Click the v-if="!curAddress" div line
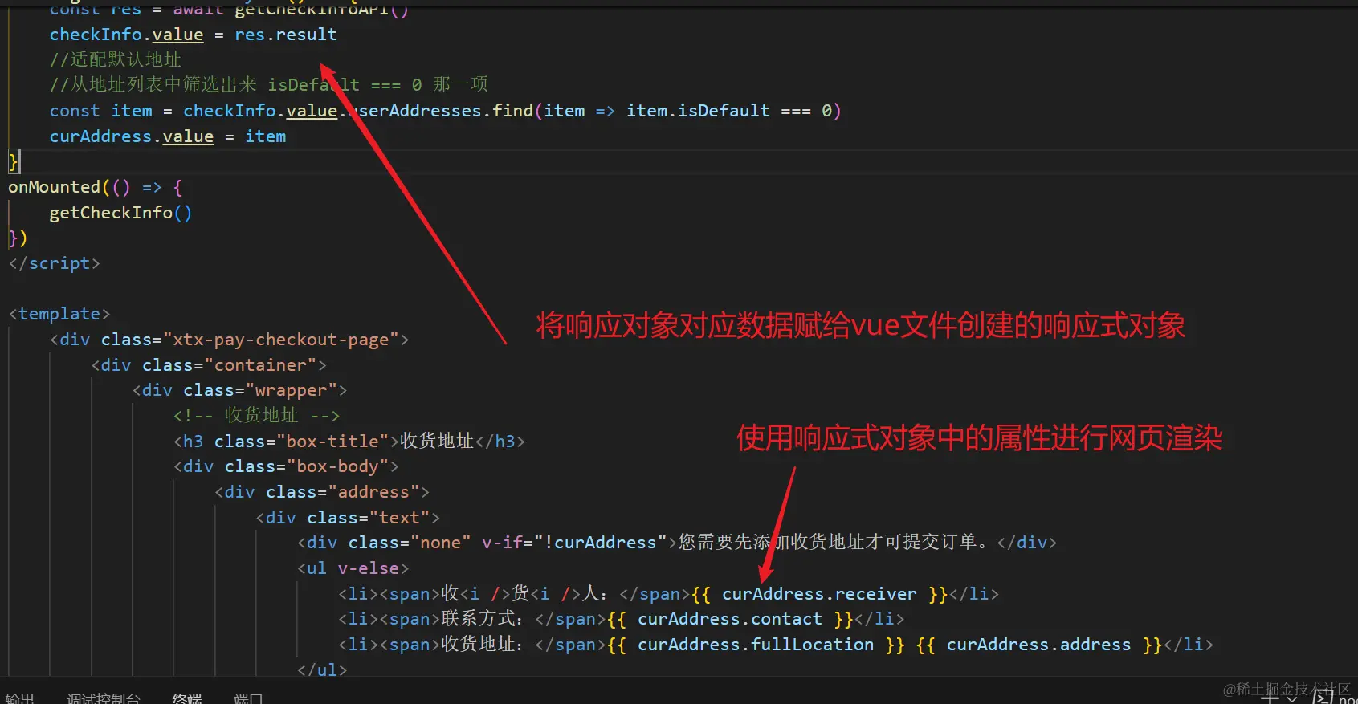 tap(676, 543)
